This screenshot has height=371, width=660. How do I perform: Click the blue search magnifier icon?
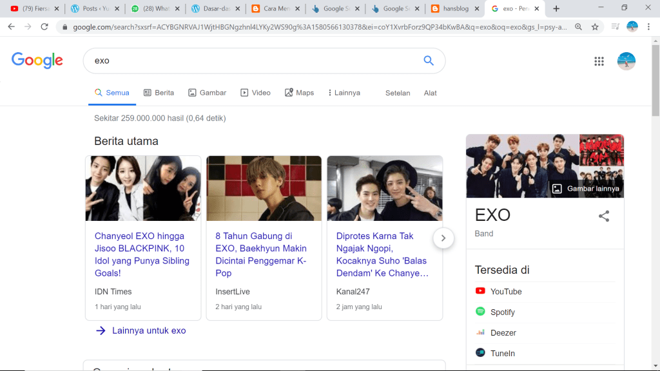click(429, 61)
